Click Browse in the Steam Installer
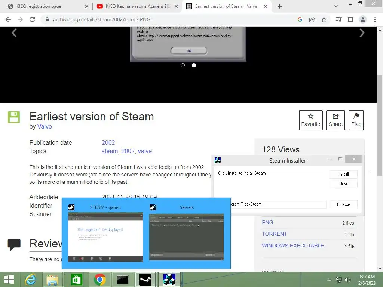This screenshot has width=383, height=287. coord(343,204)
